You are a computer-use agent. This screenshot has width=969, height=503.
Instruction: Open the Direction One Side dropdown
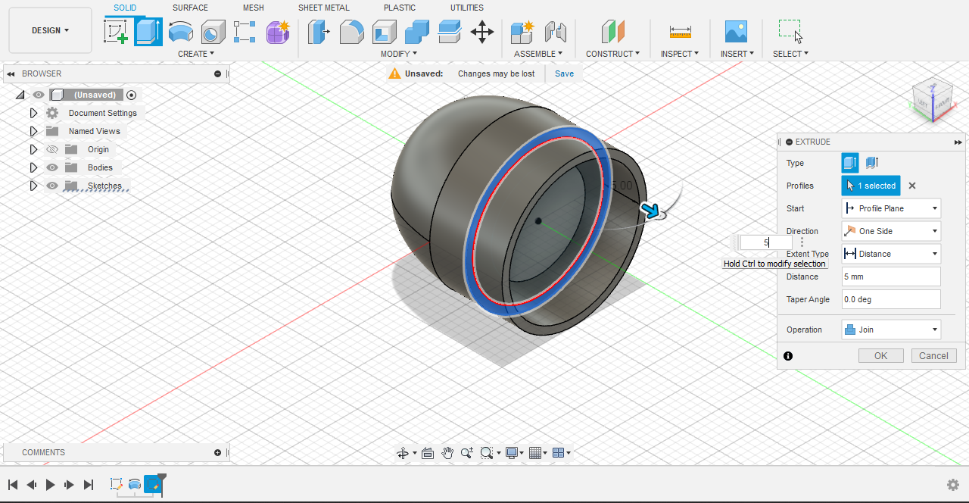coord(891,231)
